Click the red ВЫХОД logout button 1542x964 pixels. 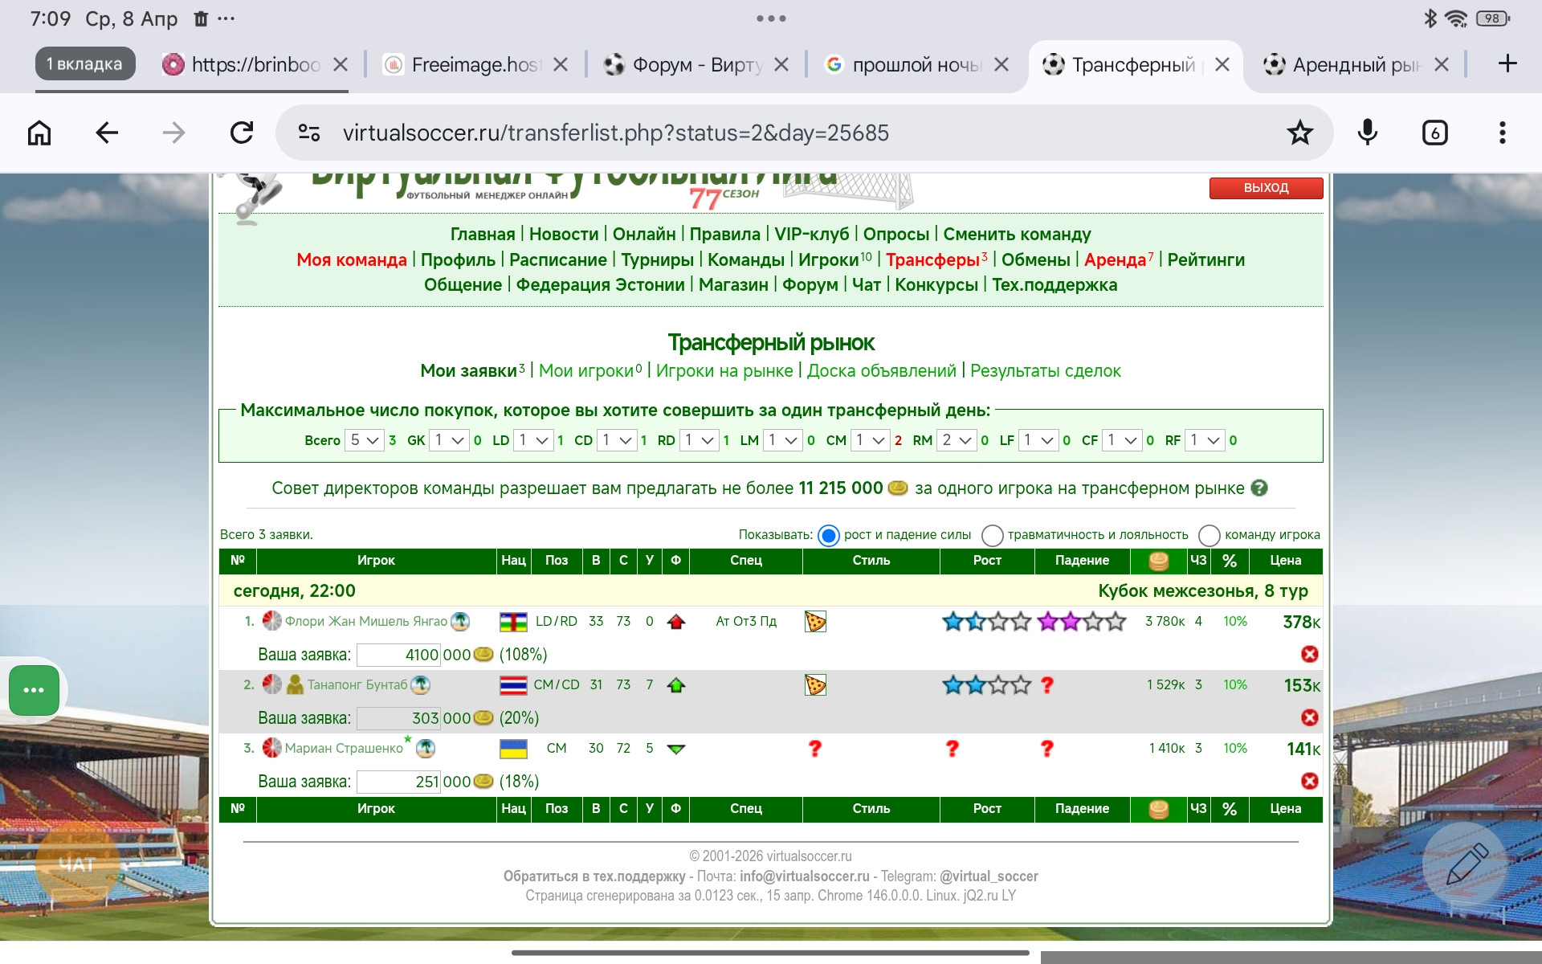tap(1266, 188)
